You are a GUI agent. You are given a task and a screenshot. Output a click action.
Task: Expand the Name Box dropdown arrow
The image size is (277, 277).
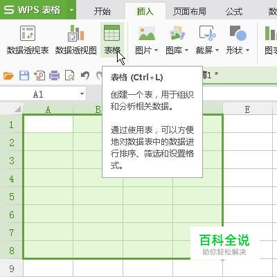[82, 94]
